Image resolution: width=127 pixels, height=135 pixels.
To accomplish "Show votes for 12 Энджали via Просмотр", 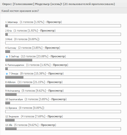I will 55,116.
